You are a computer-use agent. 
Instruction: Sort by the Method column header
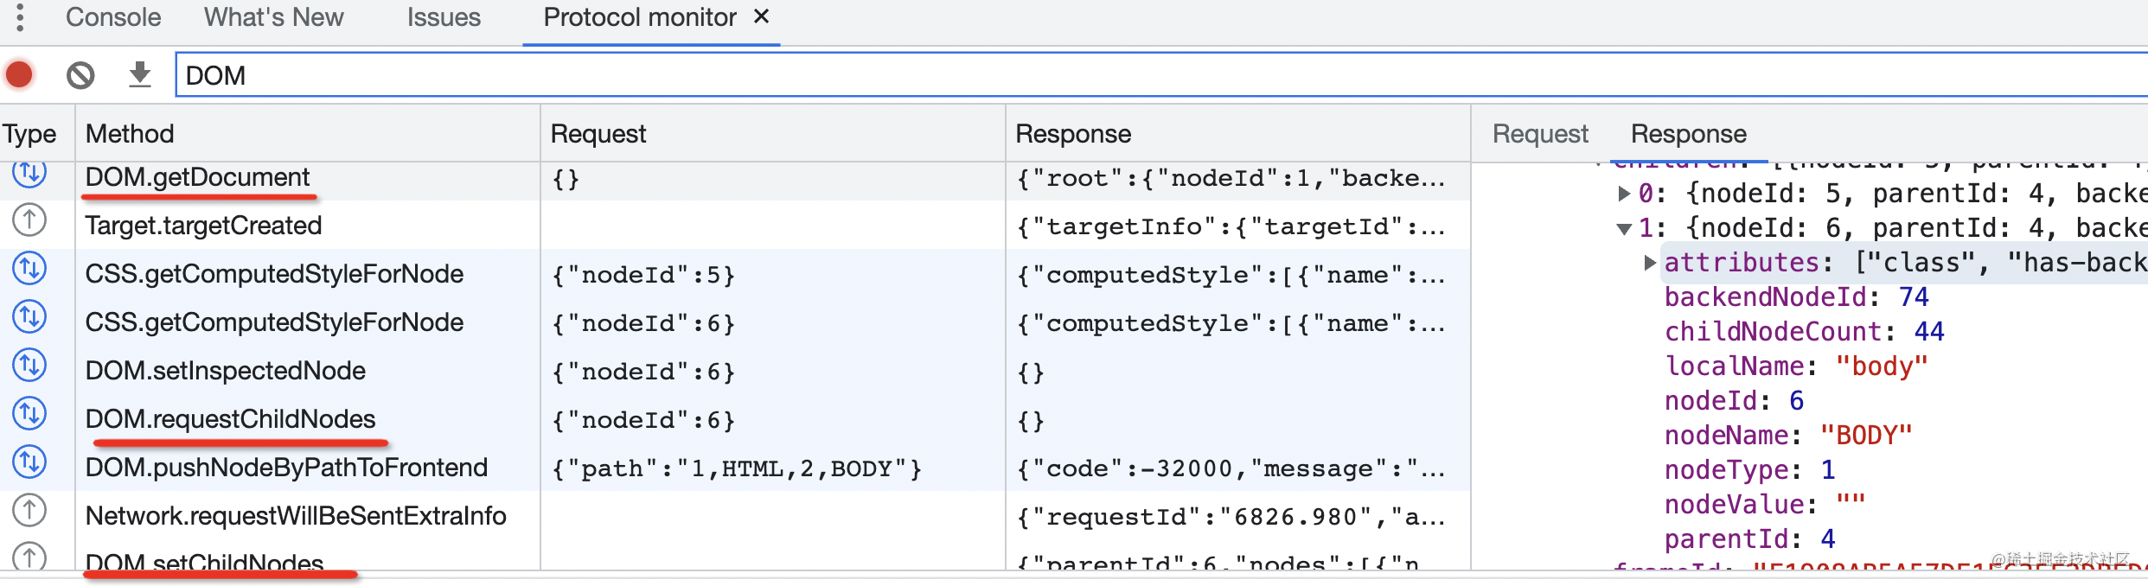click(x=130, y=134)
